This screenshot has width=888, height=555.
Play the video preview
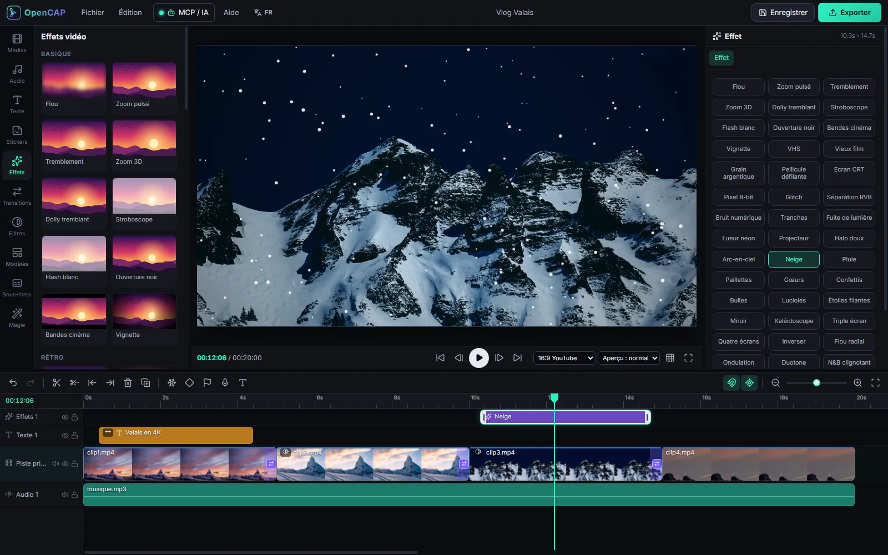[479, 358]
